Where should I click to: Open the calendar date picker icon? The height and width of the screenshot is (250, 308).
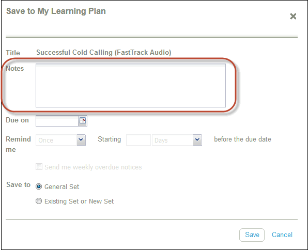pos(83,120)
